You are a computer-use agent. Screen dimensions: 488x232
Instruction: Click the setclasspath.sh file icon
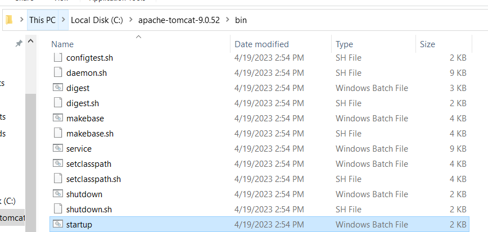pos(58,179)
